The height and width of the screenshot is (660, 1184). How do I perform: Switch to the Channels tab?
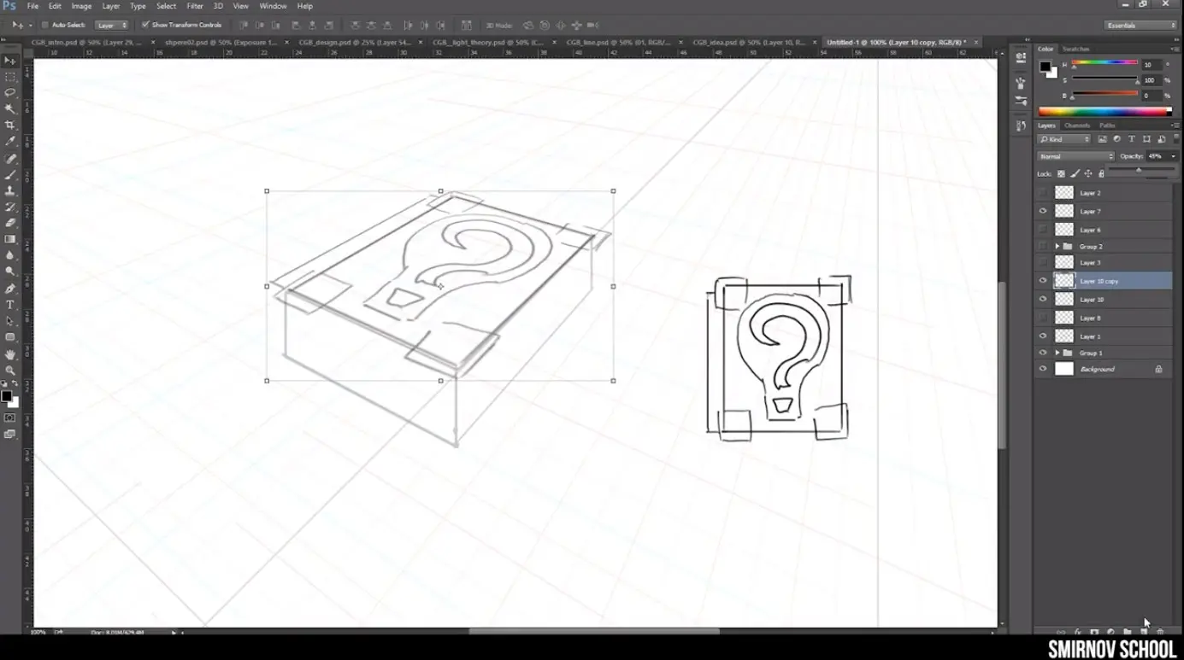click(1076, 126)
